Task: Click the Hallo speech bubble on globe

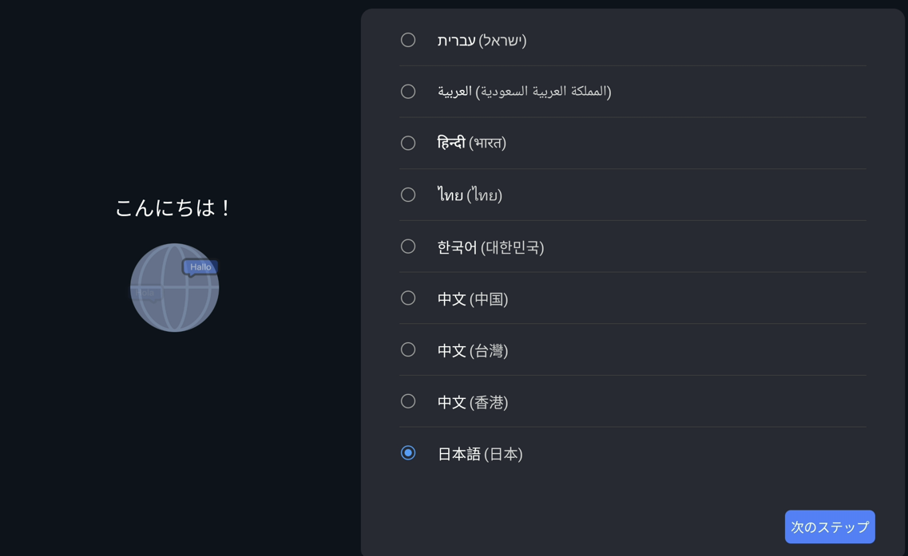Action: tap(200, 267)
